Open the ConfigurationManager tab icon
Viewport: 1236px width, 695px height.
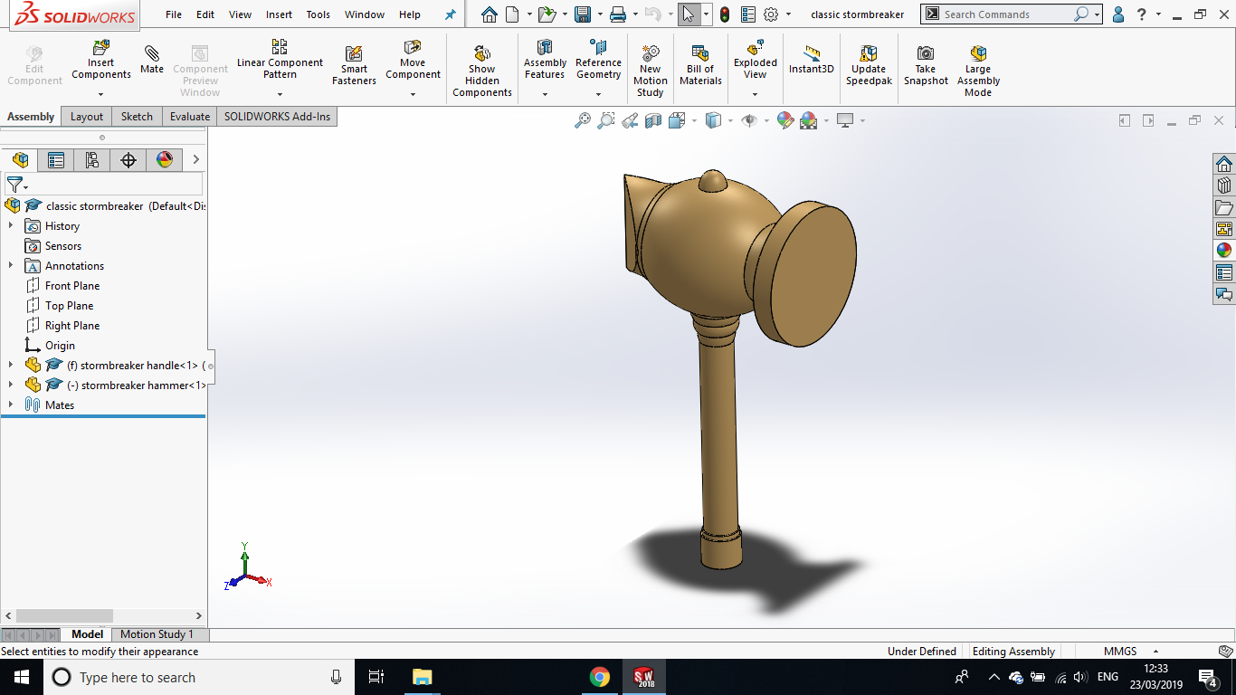[x=92, y=160]
